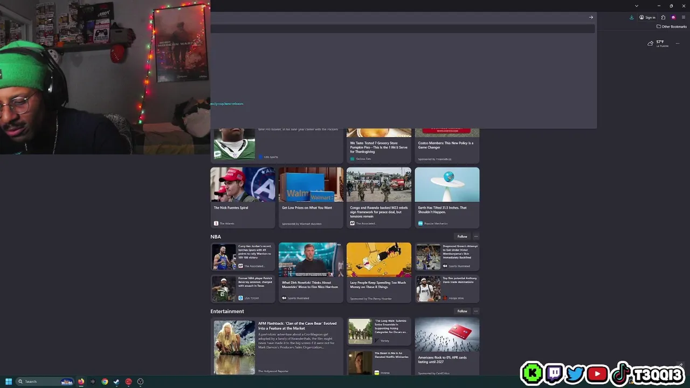Open Steam from the taskbar
The width and height of the screenshot is (690, 388).
(x=116, y=382)
